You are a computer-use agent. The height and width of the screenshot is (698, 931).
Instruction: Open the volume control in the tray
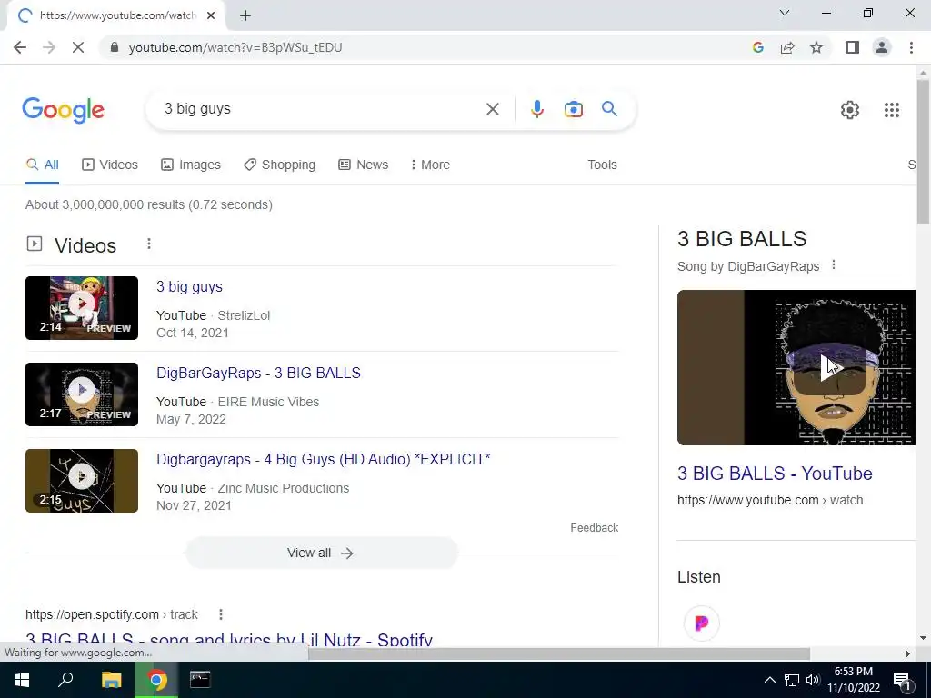(x=813, y=680)
